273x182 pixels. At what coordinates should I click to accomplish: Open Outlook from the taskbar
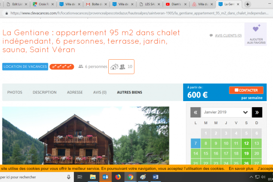tap(105, 177)
